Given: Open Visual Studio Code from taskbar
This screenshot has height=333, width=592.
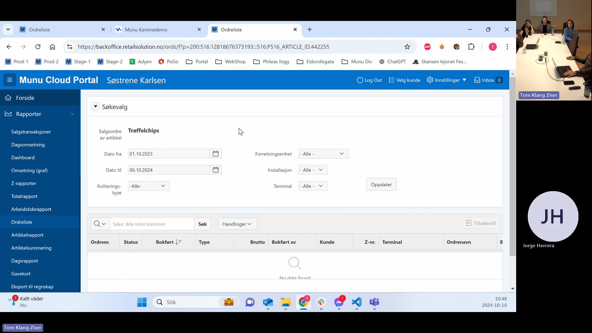Looking at the screenshot, I should click(357, 302).
